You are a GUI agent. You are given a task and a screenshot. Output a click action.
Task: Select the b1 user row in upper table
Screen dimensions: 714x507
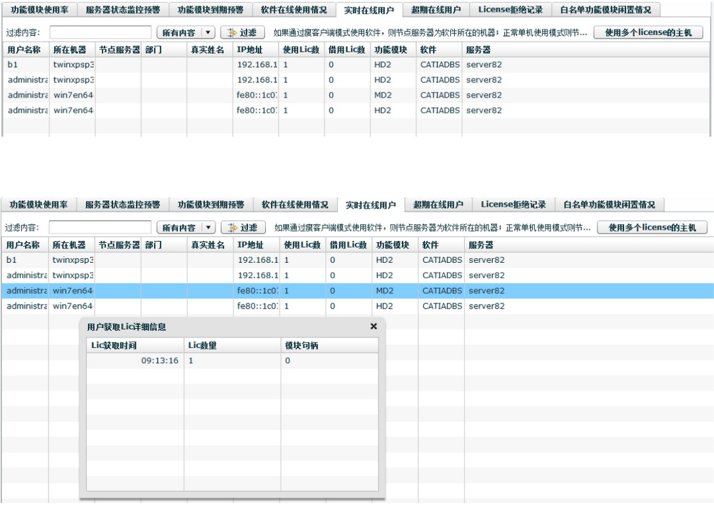click(200, 65)
